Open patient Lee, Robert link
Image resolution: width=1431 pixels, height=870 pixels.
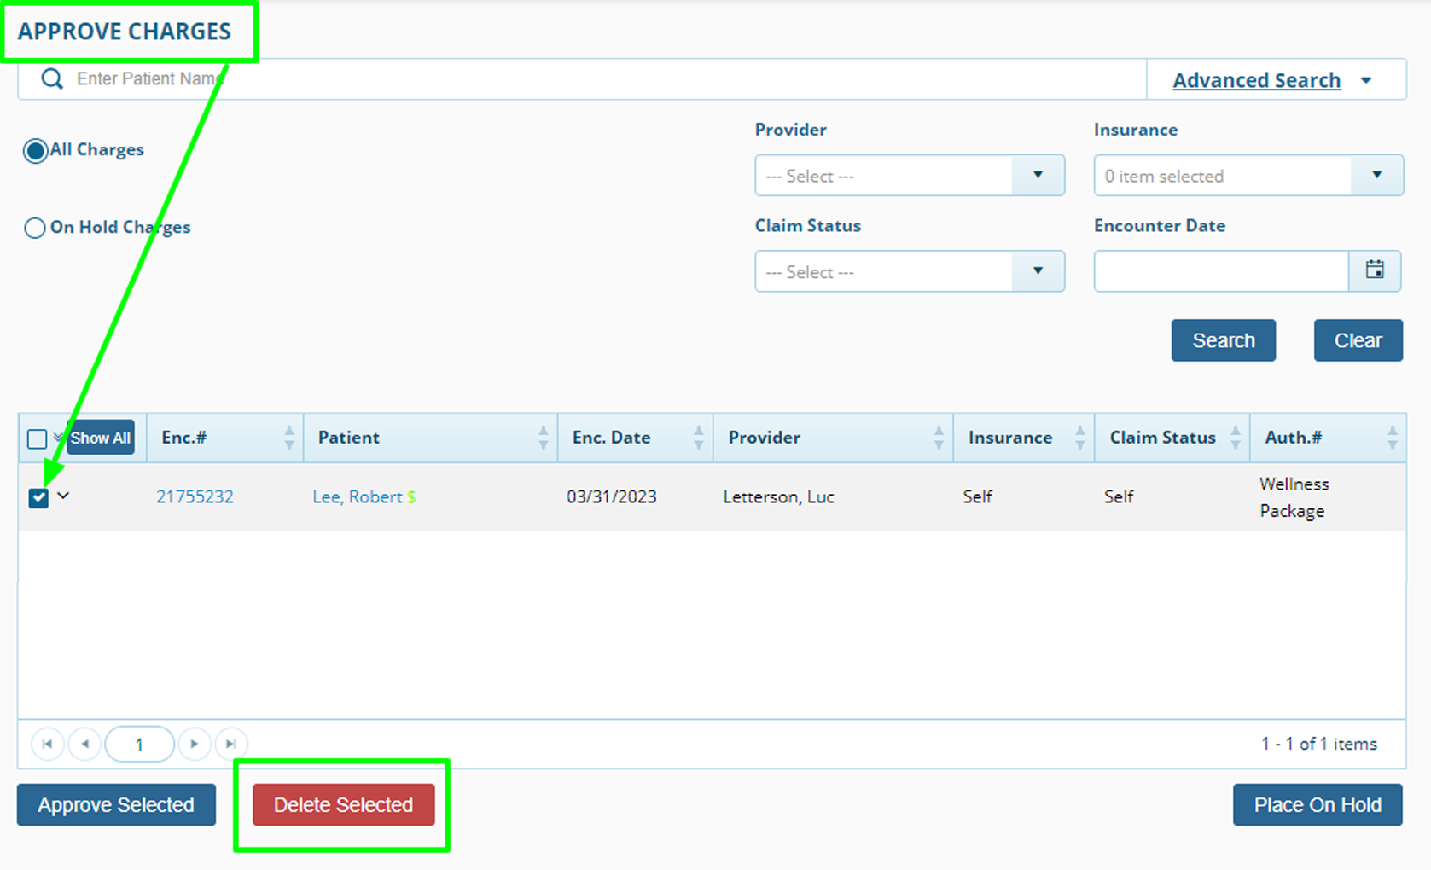click(x=358, y=496)
